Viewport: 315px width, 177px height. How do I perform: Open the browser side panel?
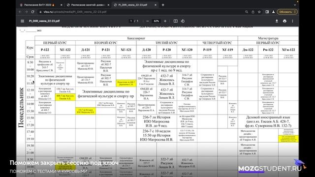(x=267, y=12)
